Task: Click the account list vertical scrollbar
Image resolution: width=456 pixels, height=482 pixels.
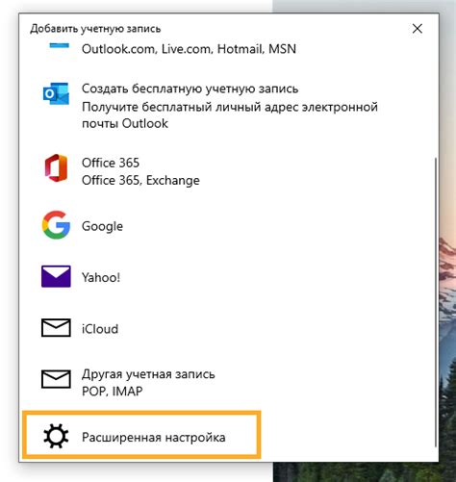Action: point(435,302)
